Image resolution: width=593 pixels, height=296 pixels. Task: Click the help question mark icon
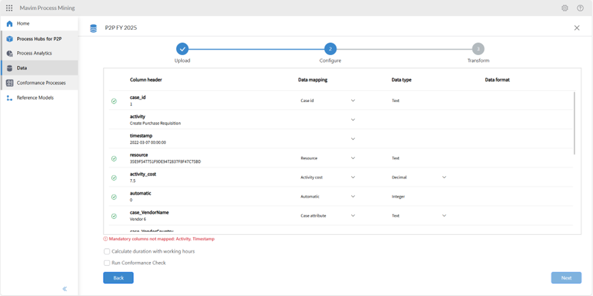click(580, 8)
